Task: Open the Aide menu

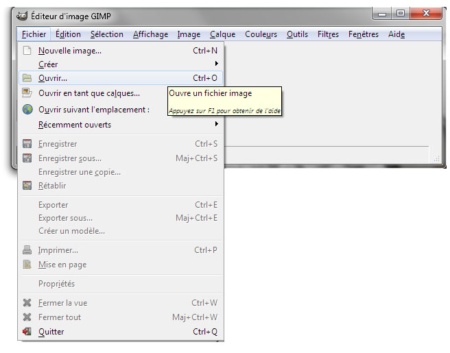Action: tap(396, 34)
